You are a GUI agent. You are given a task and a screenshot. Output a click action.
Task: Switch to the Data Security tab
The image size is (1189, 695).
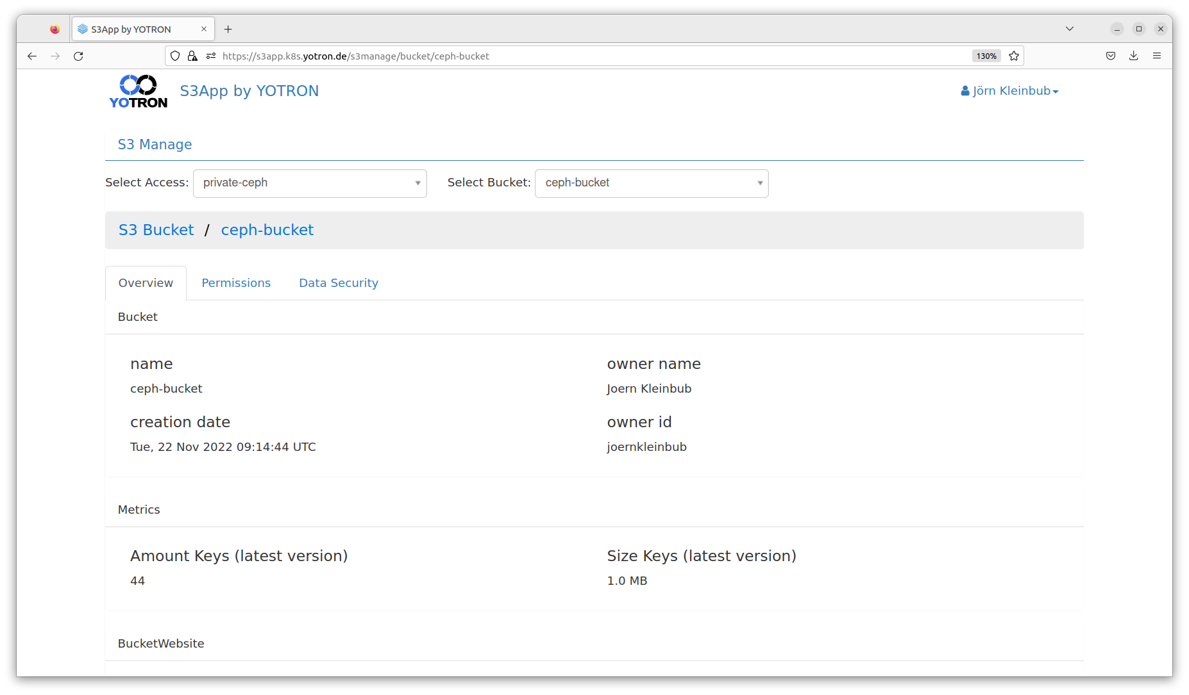tap(339, 283)
